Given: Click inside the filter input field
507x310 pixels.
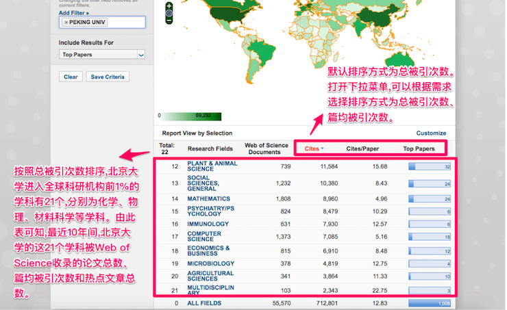Looking at the screenshot, I should 102,23.
